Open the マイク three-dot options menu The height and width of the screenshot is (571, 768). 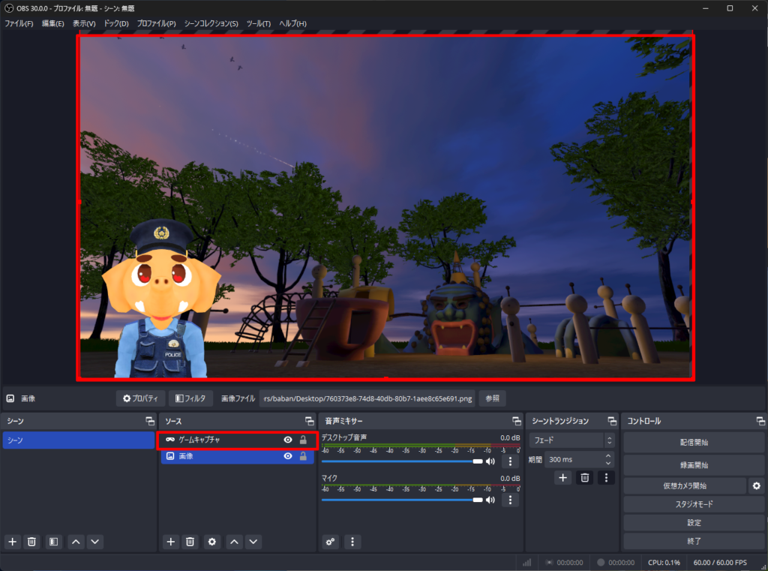tap(510, 500)
